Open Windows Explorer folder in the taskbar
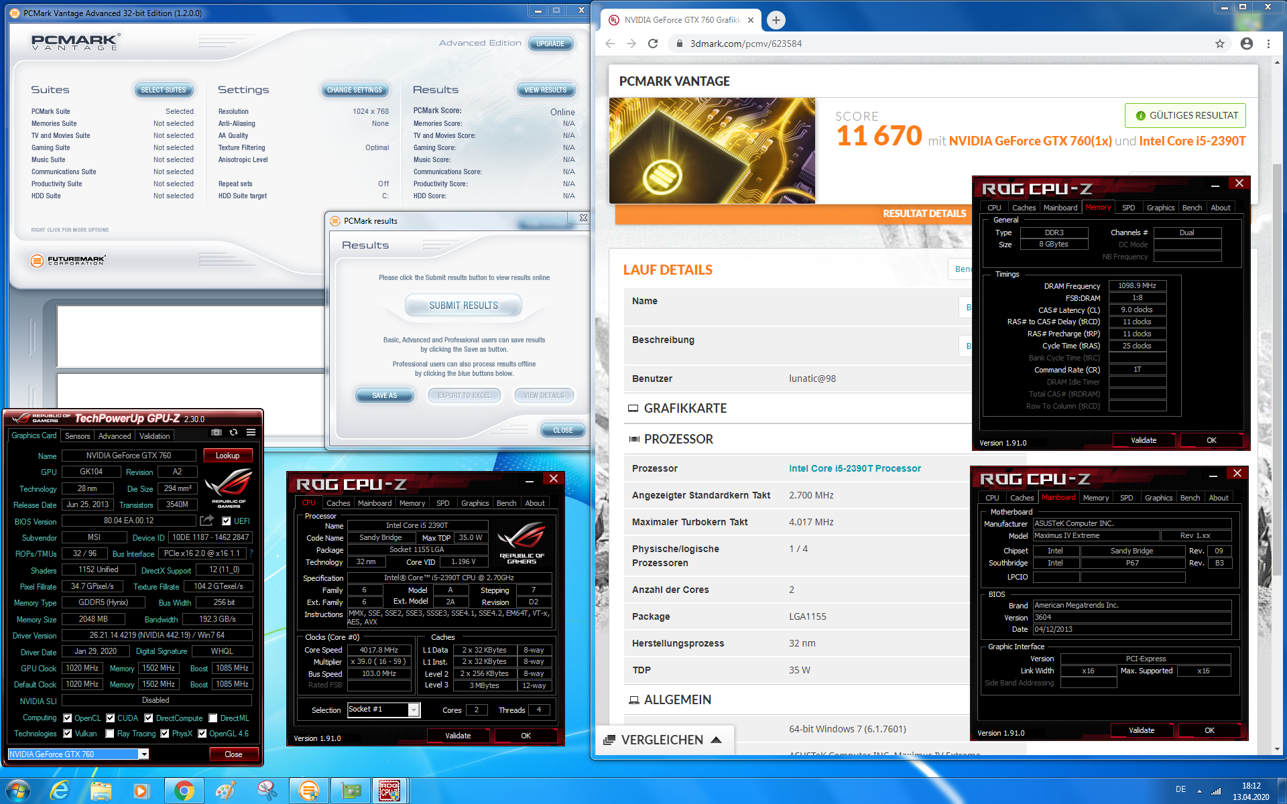The width and height of the screenshot is (1287, 804). 101,791
